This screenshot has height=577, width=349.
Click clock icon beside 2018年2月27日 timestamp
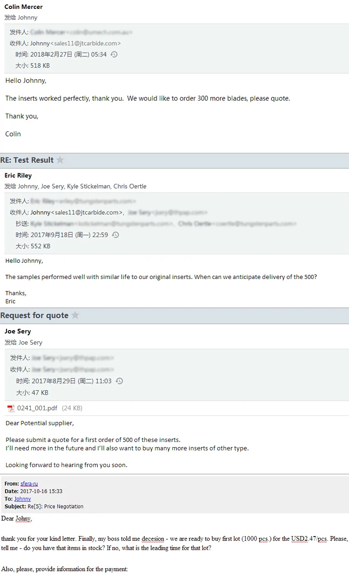coord(114,54)
